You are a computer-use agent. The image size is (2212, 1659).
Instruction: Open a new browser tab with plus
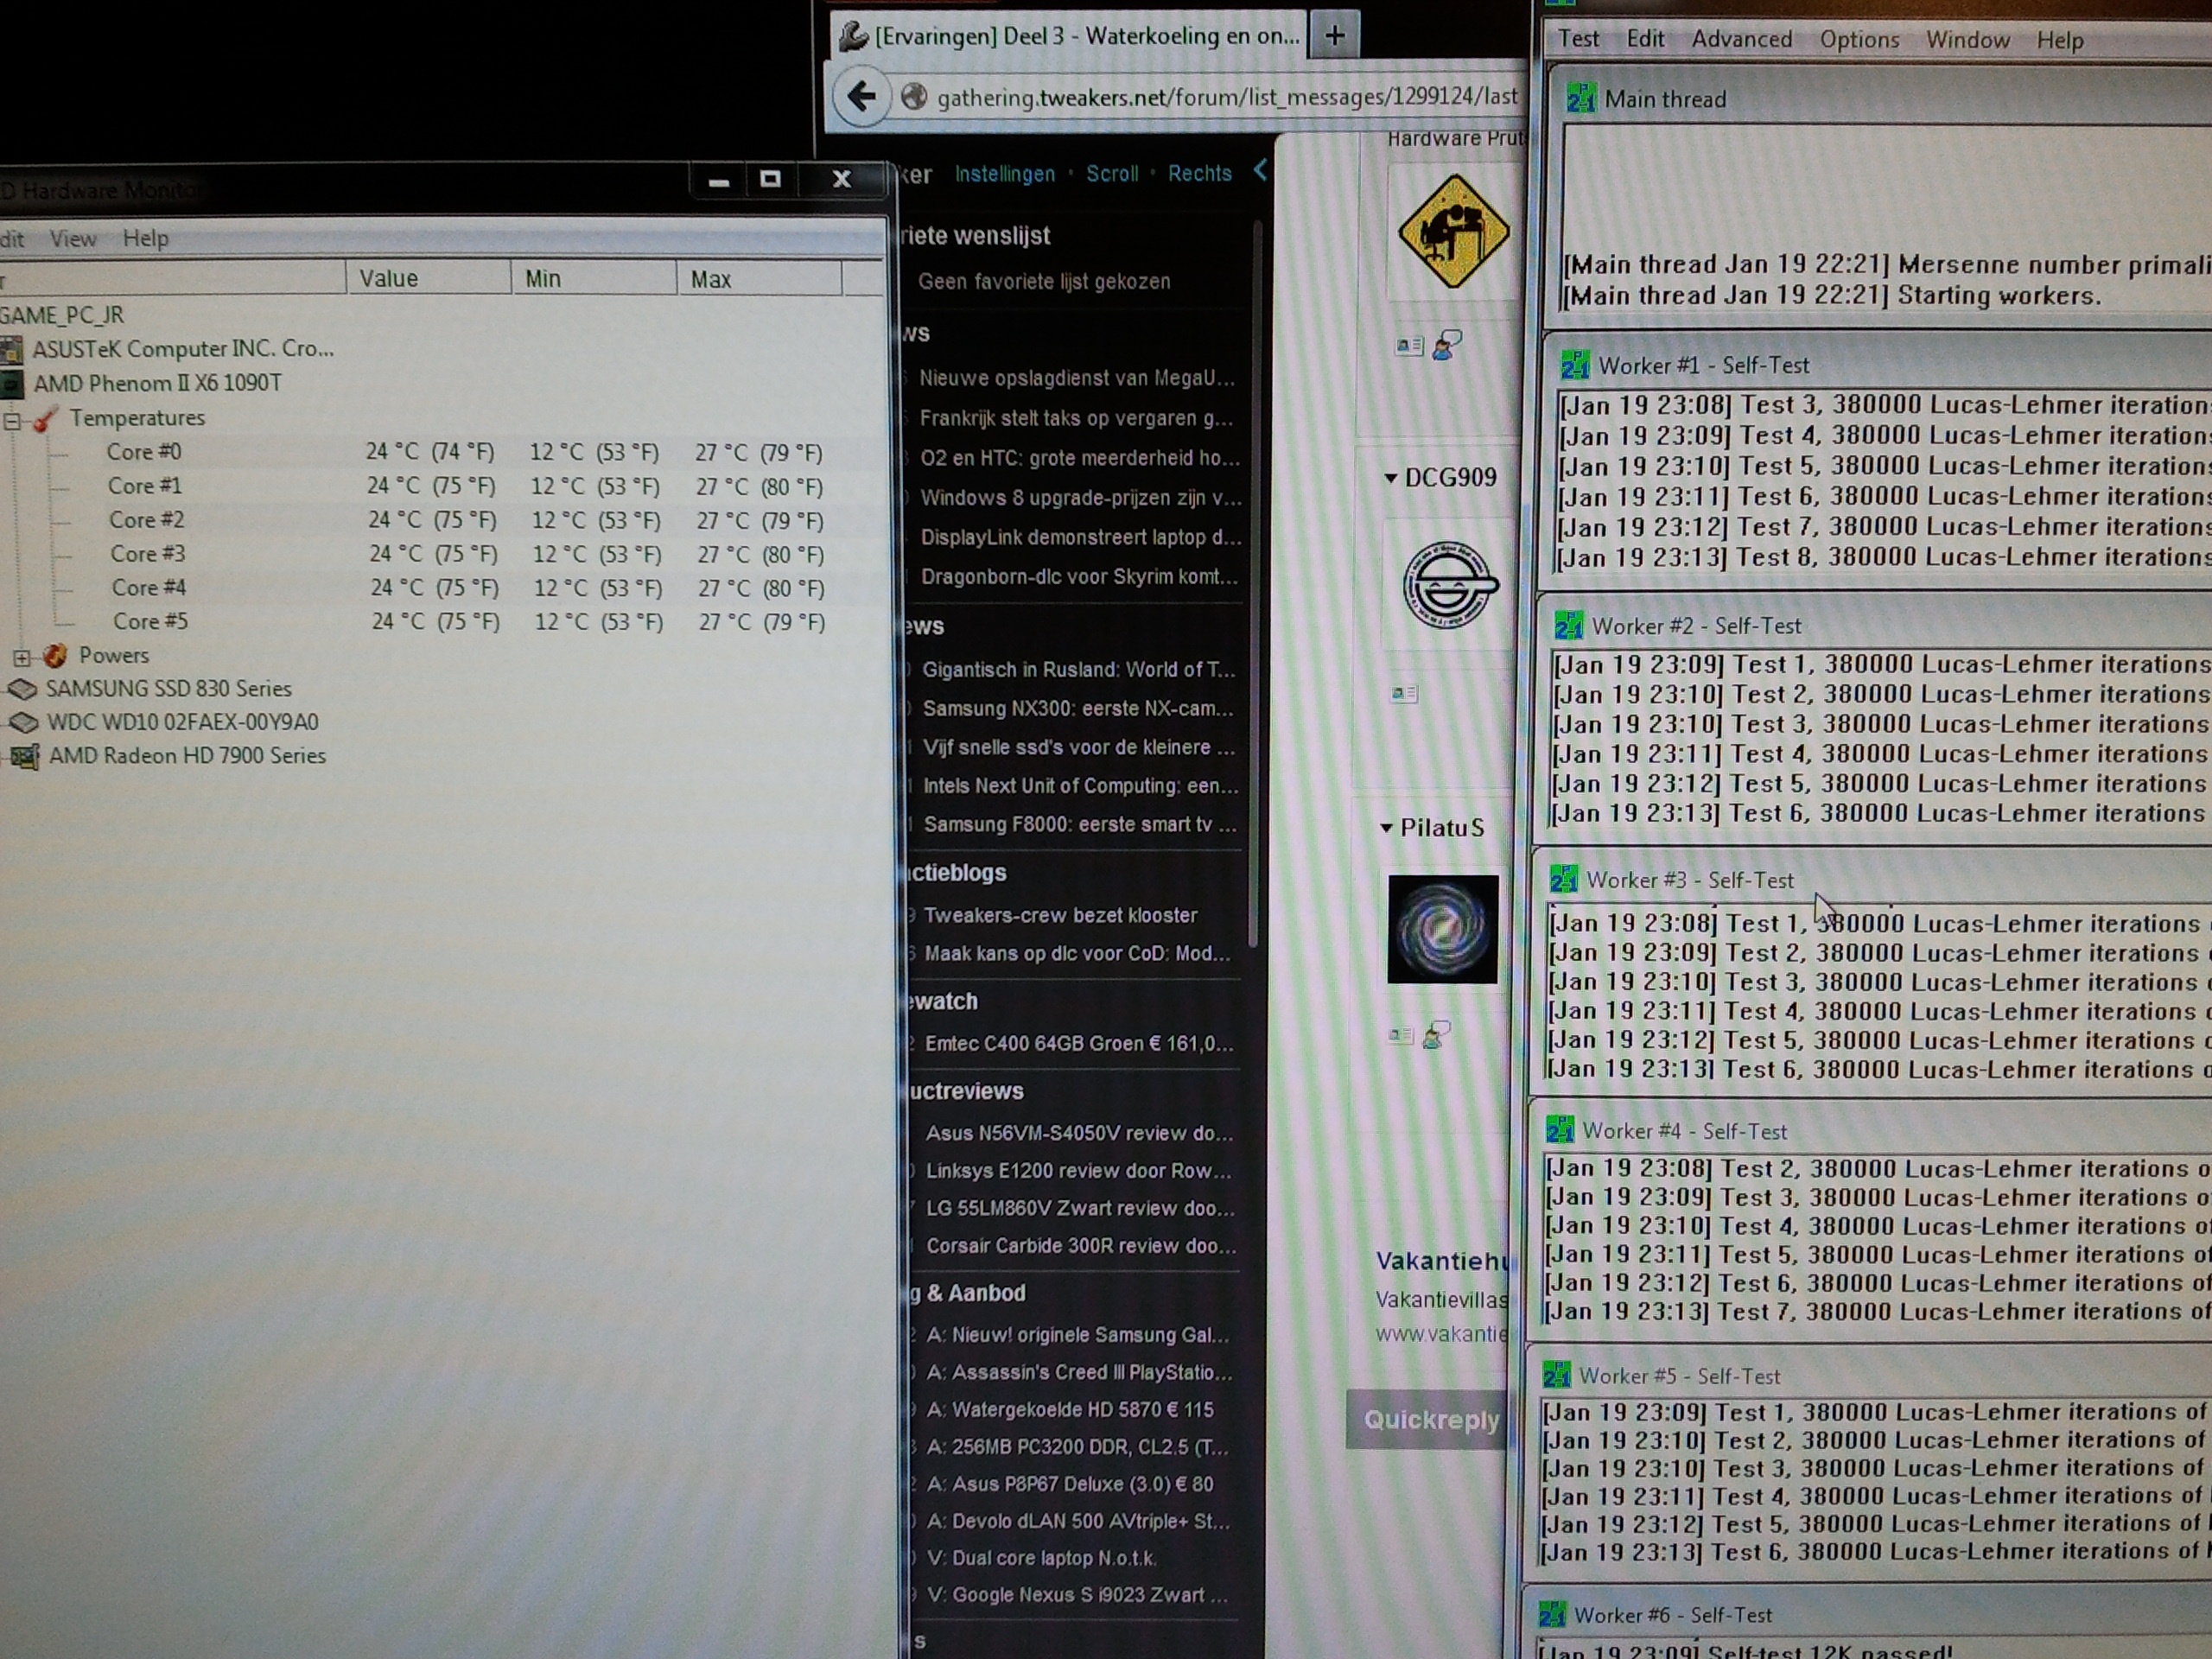(1334, 36)
